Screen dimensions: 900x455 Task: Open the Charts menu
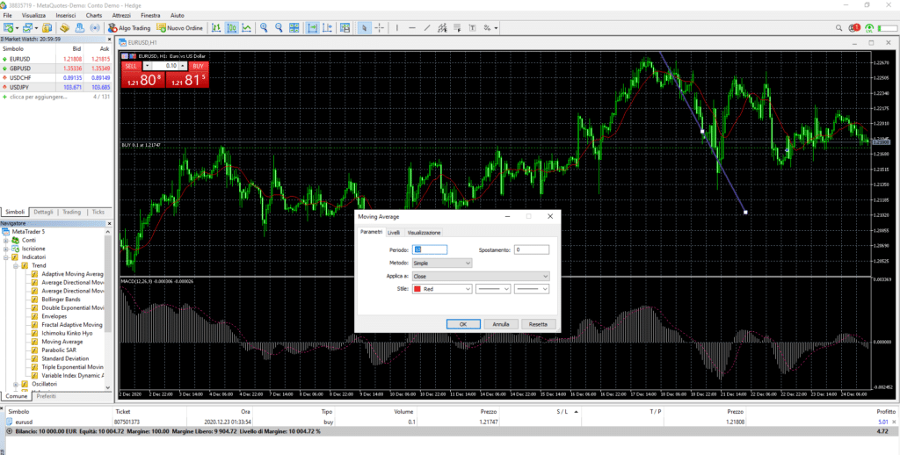pos(93,16)
